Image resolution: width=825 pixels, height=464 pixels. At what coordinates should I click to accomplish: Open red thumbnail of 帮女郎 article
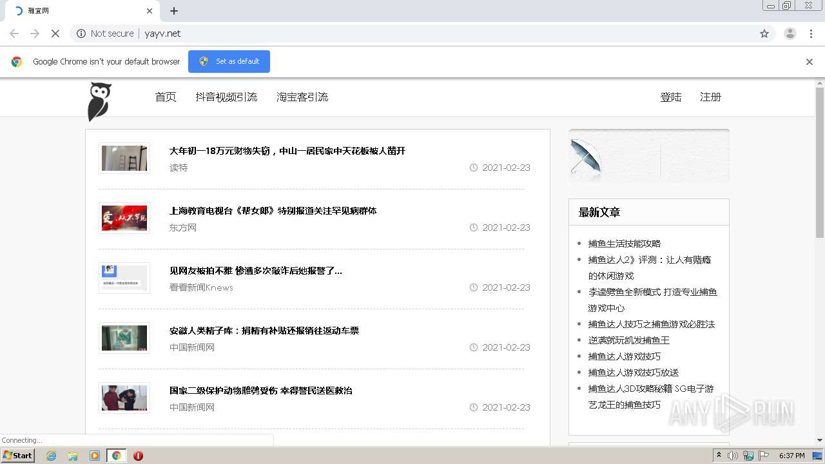click(124, 218)
